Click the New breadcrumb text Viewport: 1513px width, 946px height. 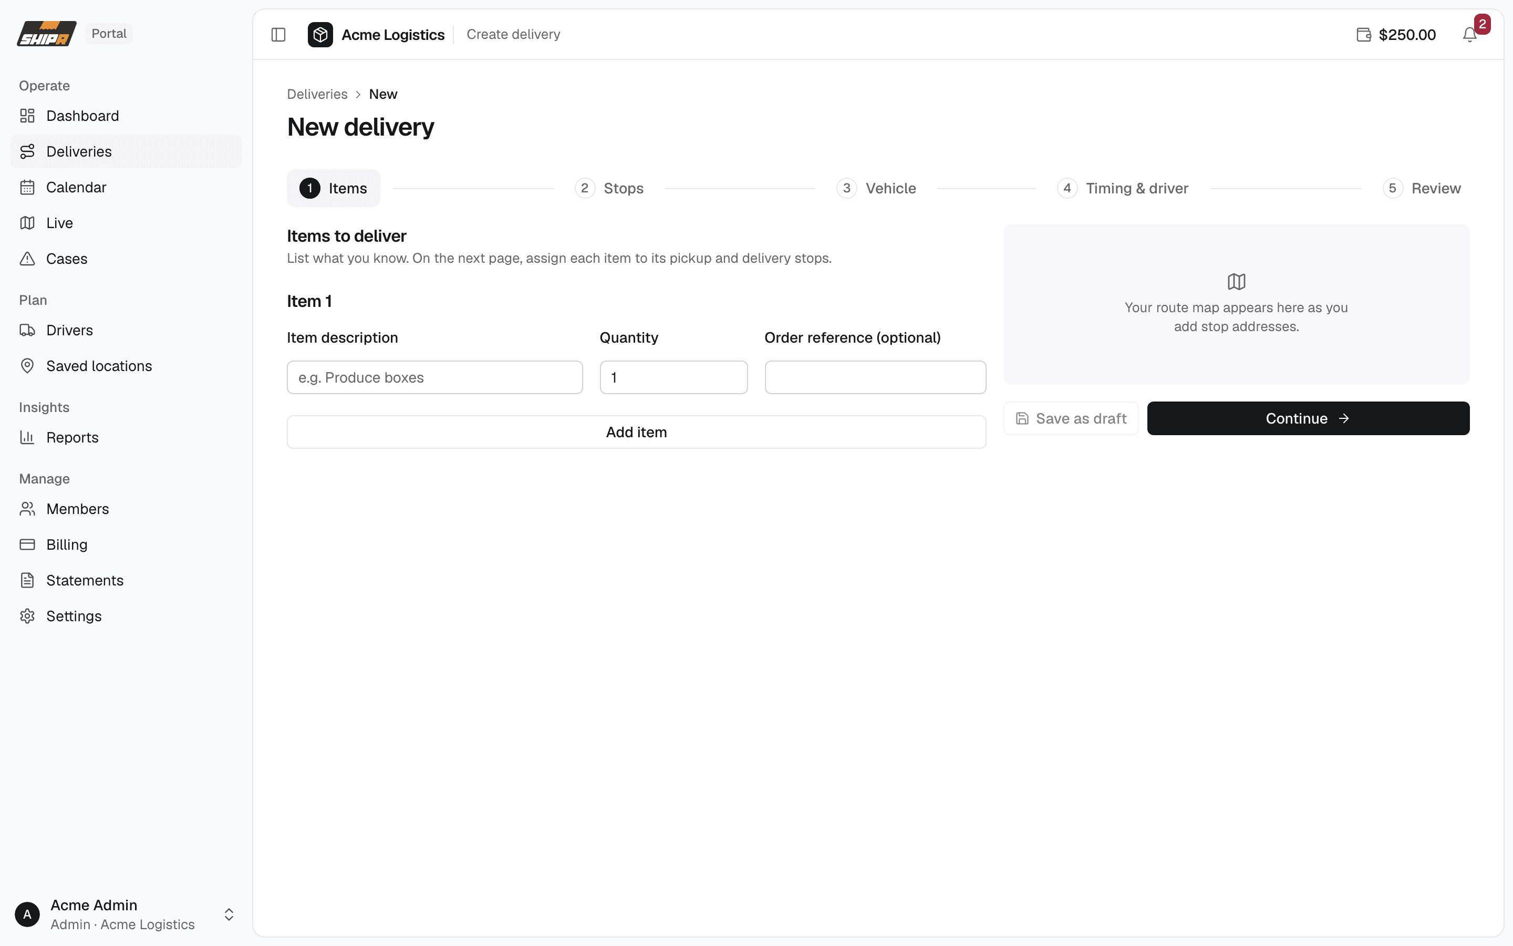(x=382, y=94)
